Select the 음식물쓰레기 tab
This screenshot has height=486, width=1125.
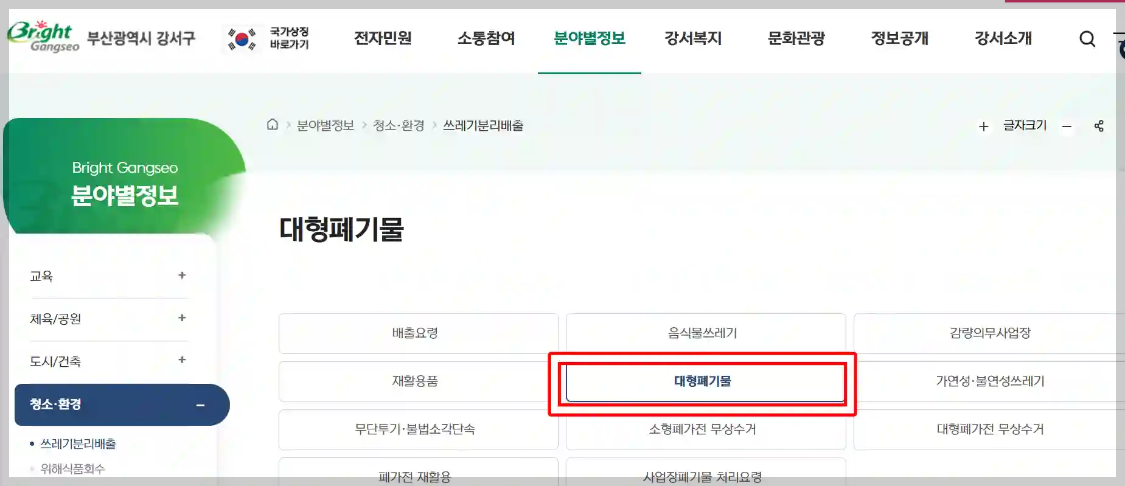(x=706, y=333)
